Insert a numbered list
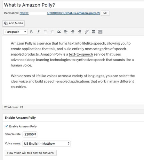The width and height of the screenshot is (144, 160). 52,32
